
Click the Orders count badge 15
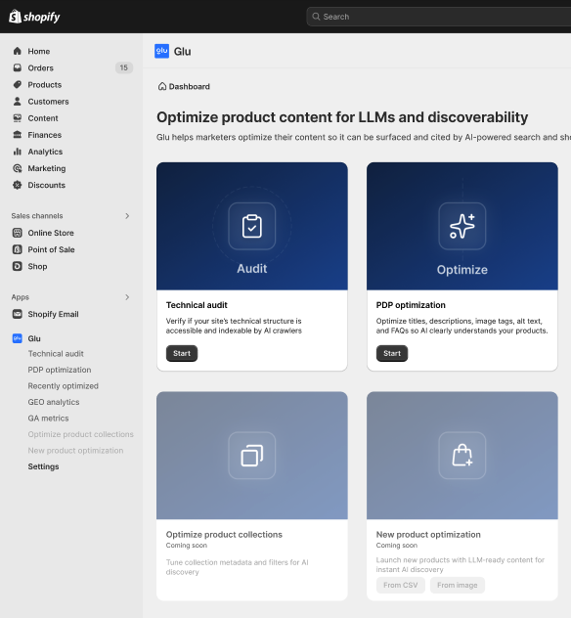pyautogui.click(x=124, y=67)
